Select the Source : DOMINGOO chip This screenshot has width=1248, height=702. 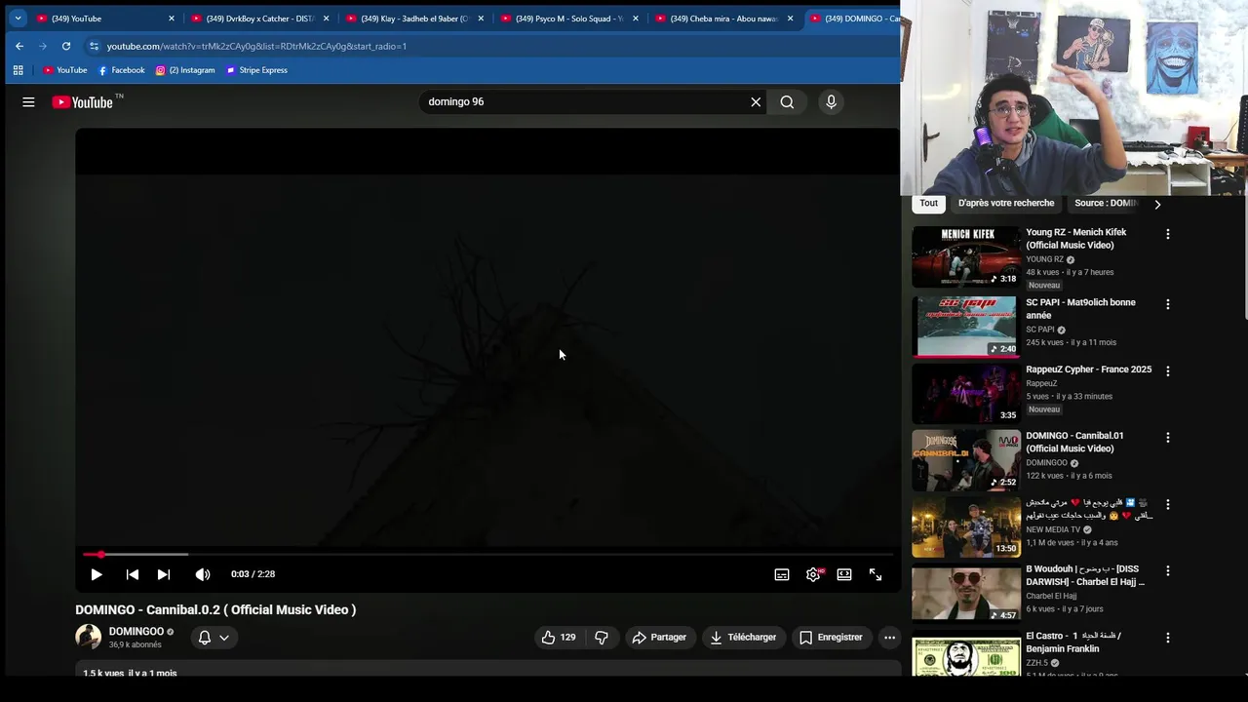pos(1106,203)
